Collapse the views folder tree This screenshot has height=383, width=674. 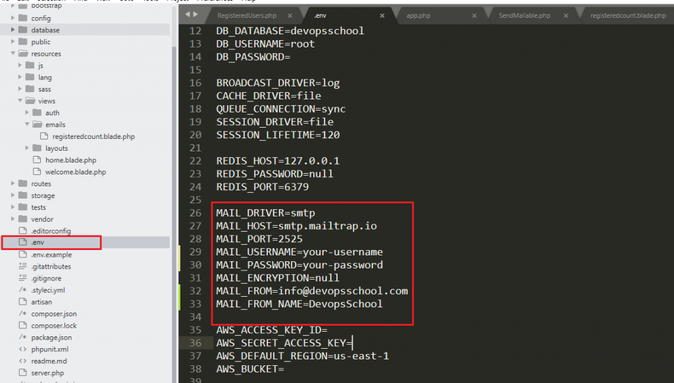[21, 101]
